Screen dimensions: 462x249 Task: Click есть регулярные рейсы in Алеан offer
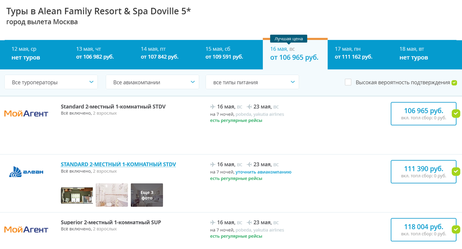236,179
